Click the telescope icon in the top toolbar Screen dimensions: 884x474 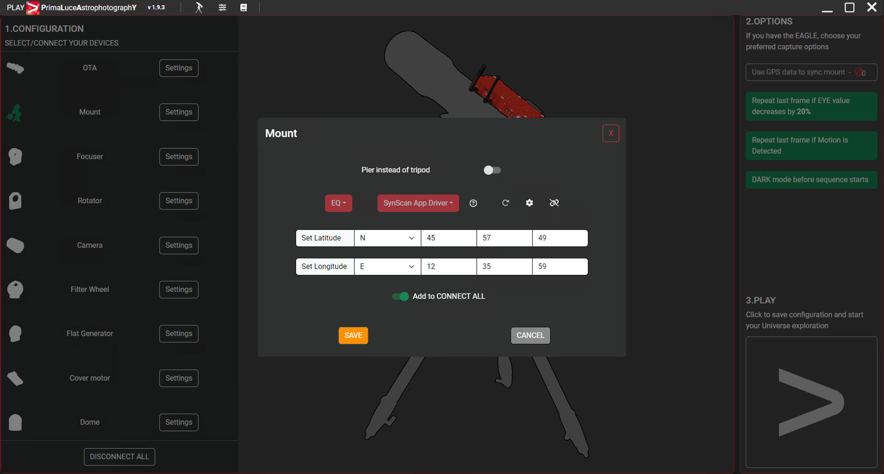click(x=199, y=7)
